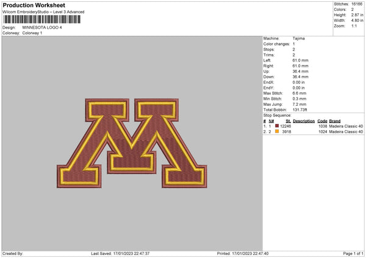
Task: Click the 'Total Bobbin:' value 131.73ft
Action: pyautogui.click(x=300, y=110)
